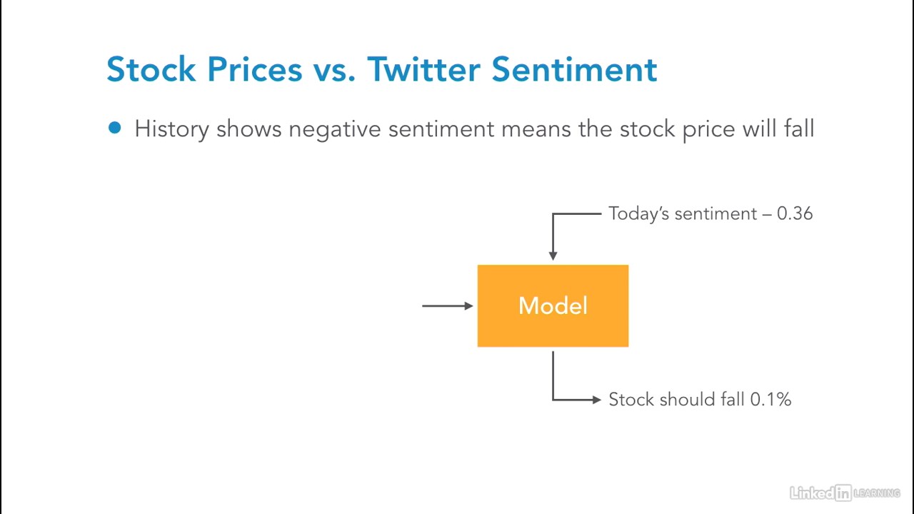Click 'stock price will fall' in the bullet
Image resolution: width=914 pixels, height=514 pixels.
(x=716, y=129)
